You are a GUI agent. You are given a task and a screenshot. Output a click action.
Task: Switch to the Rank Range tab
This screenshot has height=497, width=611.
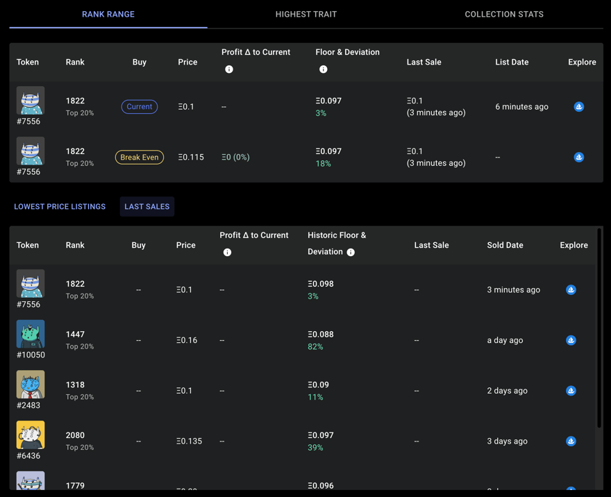tap(108, 15)
